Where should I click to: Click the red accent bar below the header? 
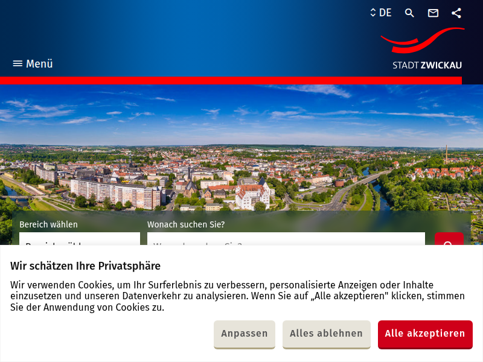[241, 80]
